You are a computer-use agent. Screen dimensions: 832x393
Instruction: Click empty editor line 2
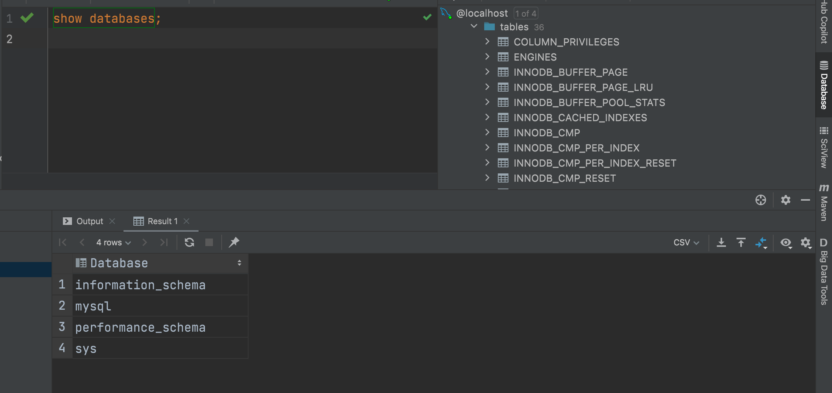click(242, 39)
